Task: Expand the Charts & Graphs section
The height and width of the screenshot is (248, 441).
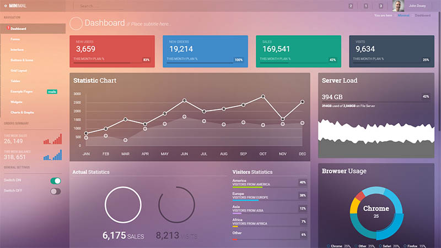Action: coord(22,112)
